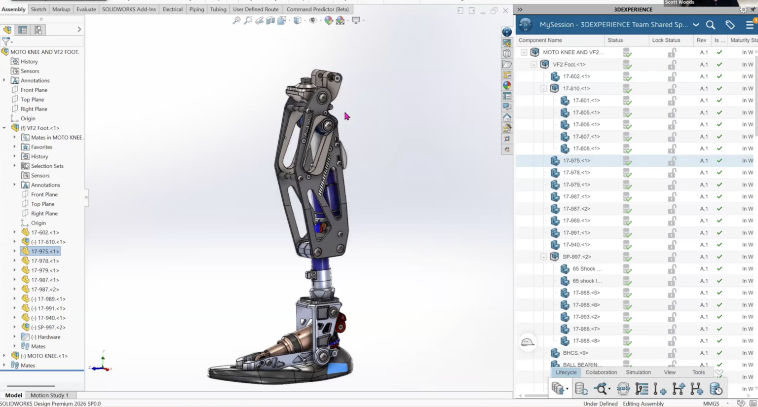Collapse the VF2 Foot node in the FeatureManager tree
The height and width of the screenshot is (407, 758).
click(5, 128)
